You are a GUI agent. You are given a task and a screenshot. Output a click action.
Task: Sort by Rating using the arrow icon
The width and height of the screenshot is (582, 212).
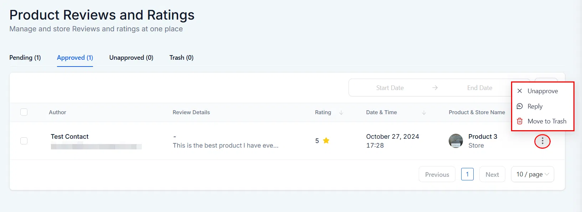[x=341, y=112]
